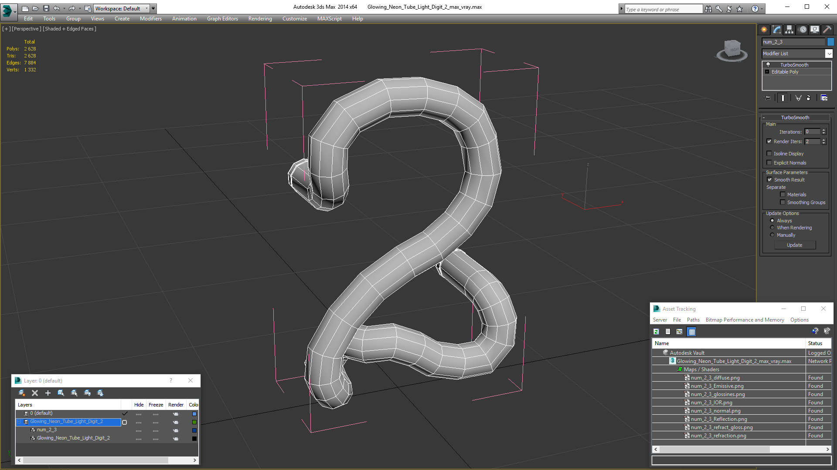837x470 pixels.
Task: Enable Isoline Display checkbox
Action: coord(769,154)
